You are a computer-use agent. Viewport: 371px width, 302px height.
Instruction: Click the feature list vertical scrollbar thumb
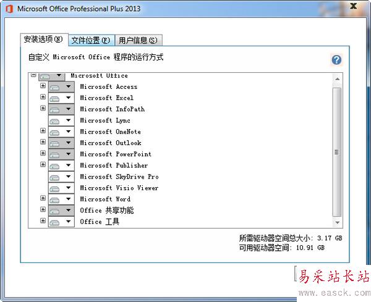(337, 152)
